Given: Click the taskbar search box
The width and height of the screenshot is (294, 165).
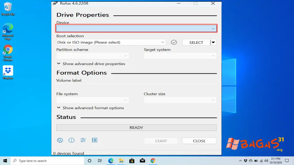Looking at the screenshot, I should click(x=47, y=161).
